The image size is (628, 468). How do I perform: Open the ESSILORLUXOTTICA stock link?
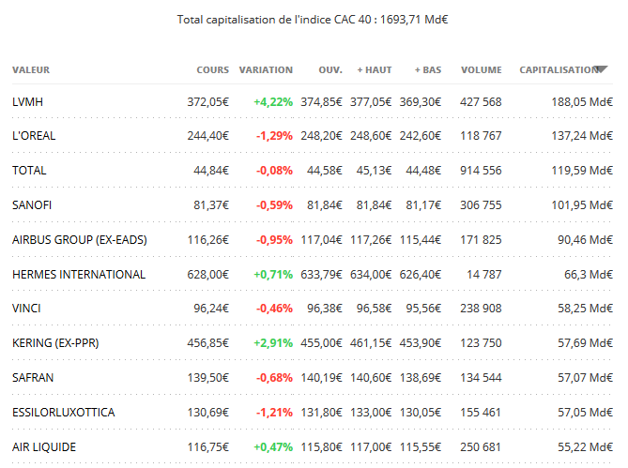coord(64,413)
